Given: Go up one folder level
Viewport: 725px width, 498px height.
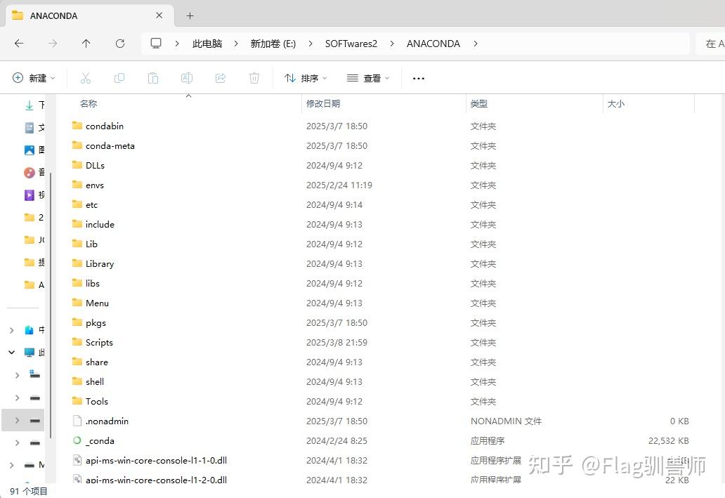Looking at the screenshot, I should tap(86, 44).
